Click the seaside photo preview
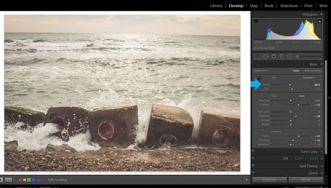331x188 pixels. [x=122, y=93]
